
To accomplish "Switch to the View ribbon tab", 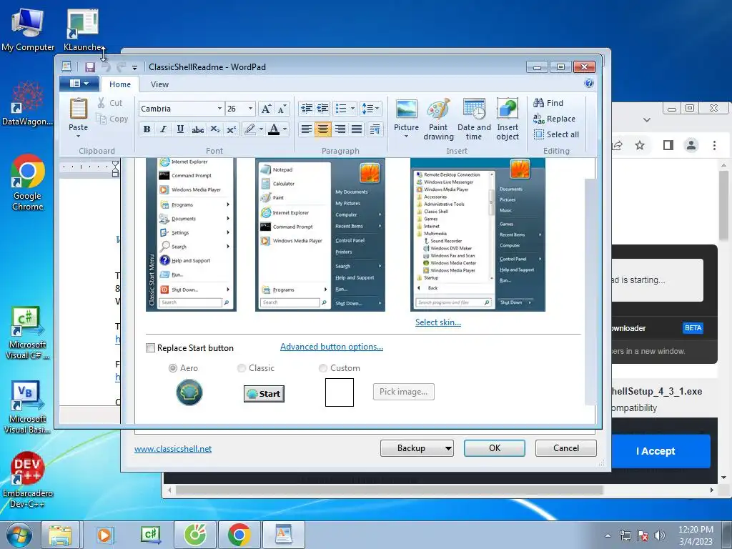I will [x=159, y=84].
